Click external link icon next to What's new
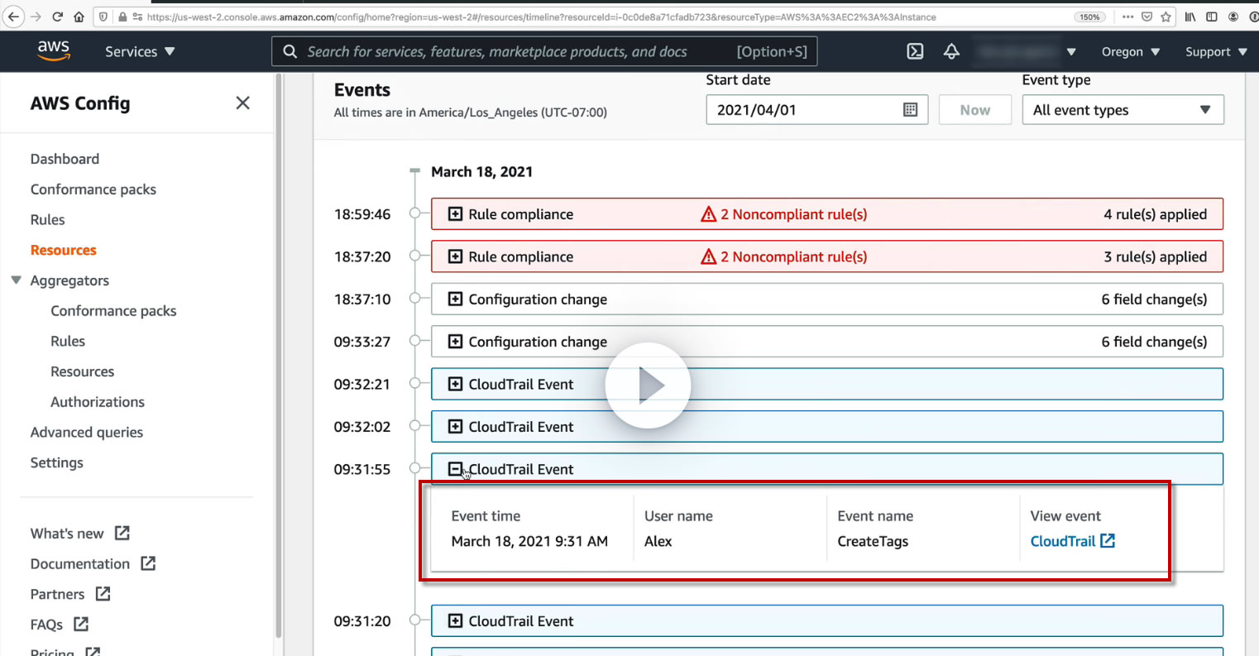Screen dimensions: 1259x656 pos(122,533)
